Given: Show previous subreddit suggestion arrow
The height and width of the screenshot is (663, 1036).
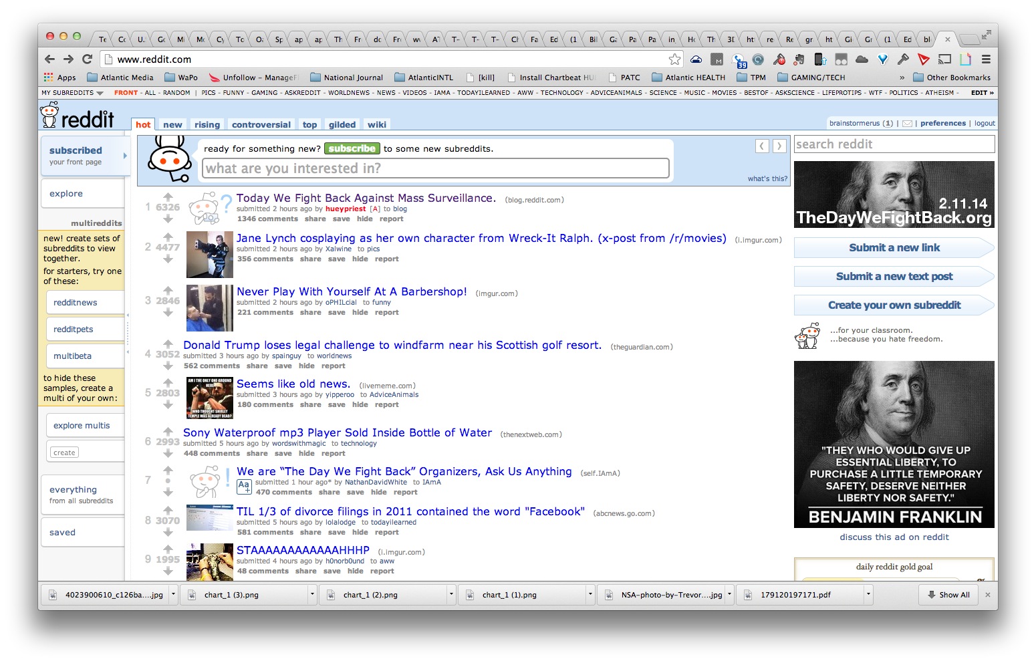Looking at the screenshot, I should pos(762,146).
